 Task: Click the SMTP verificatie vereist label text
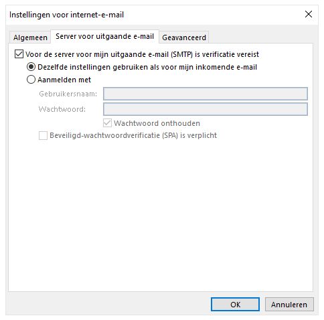pos(142,54)
